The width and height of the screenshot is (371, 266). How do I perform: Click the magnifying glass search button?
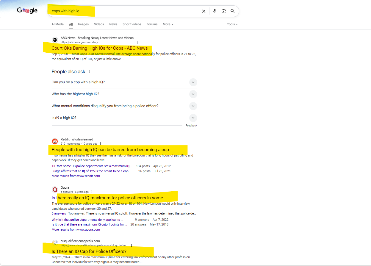point(233,11)
